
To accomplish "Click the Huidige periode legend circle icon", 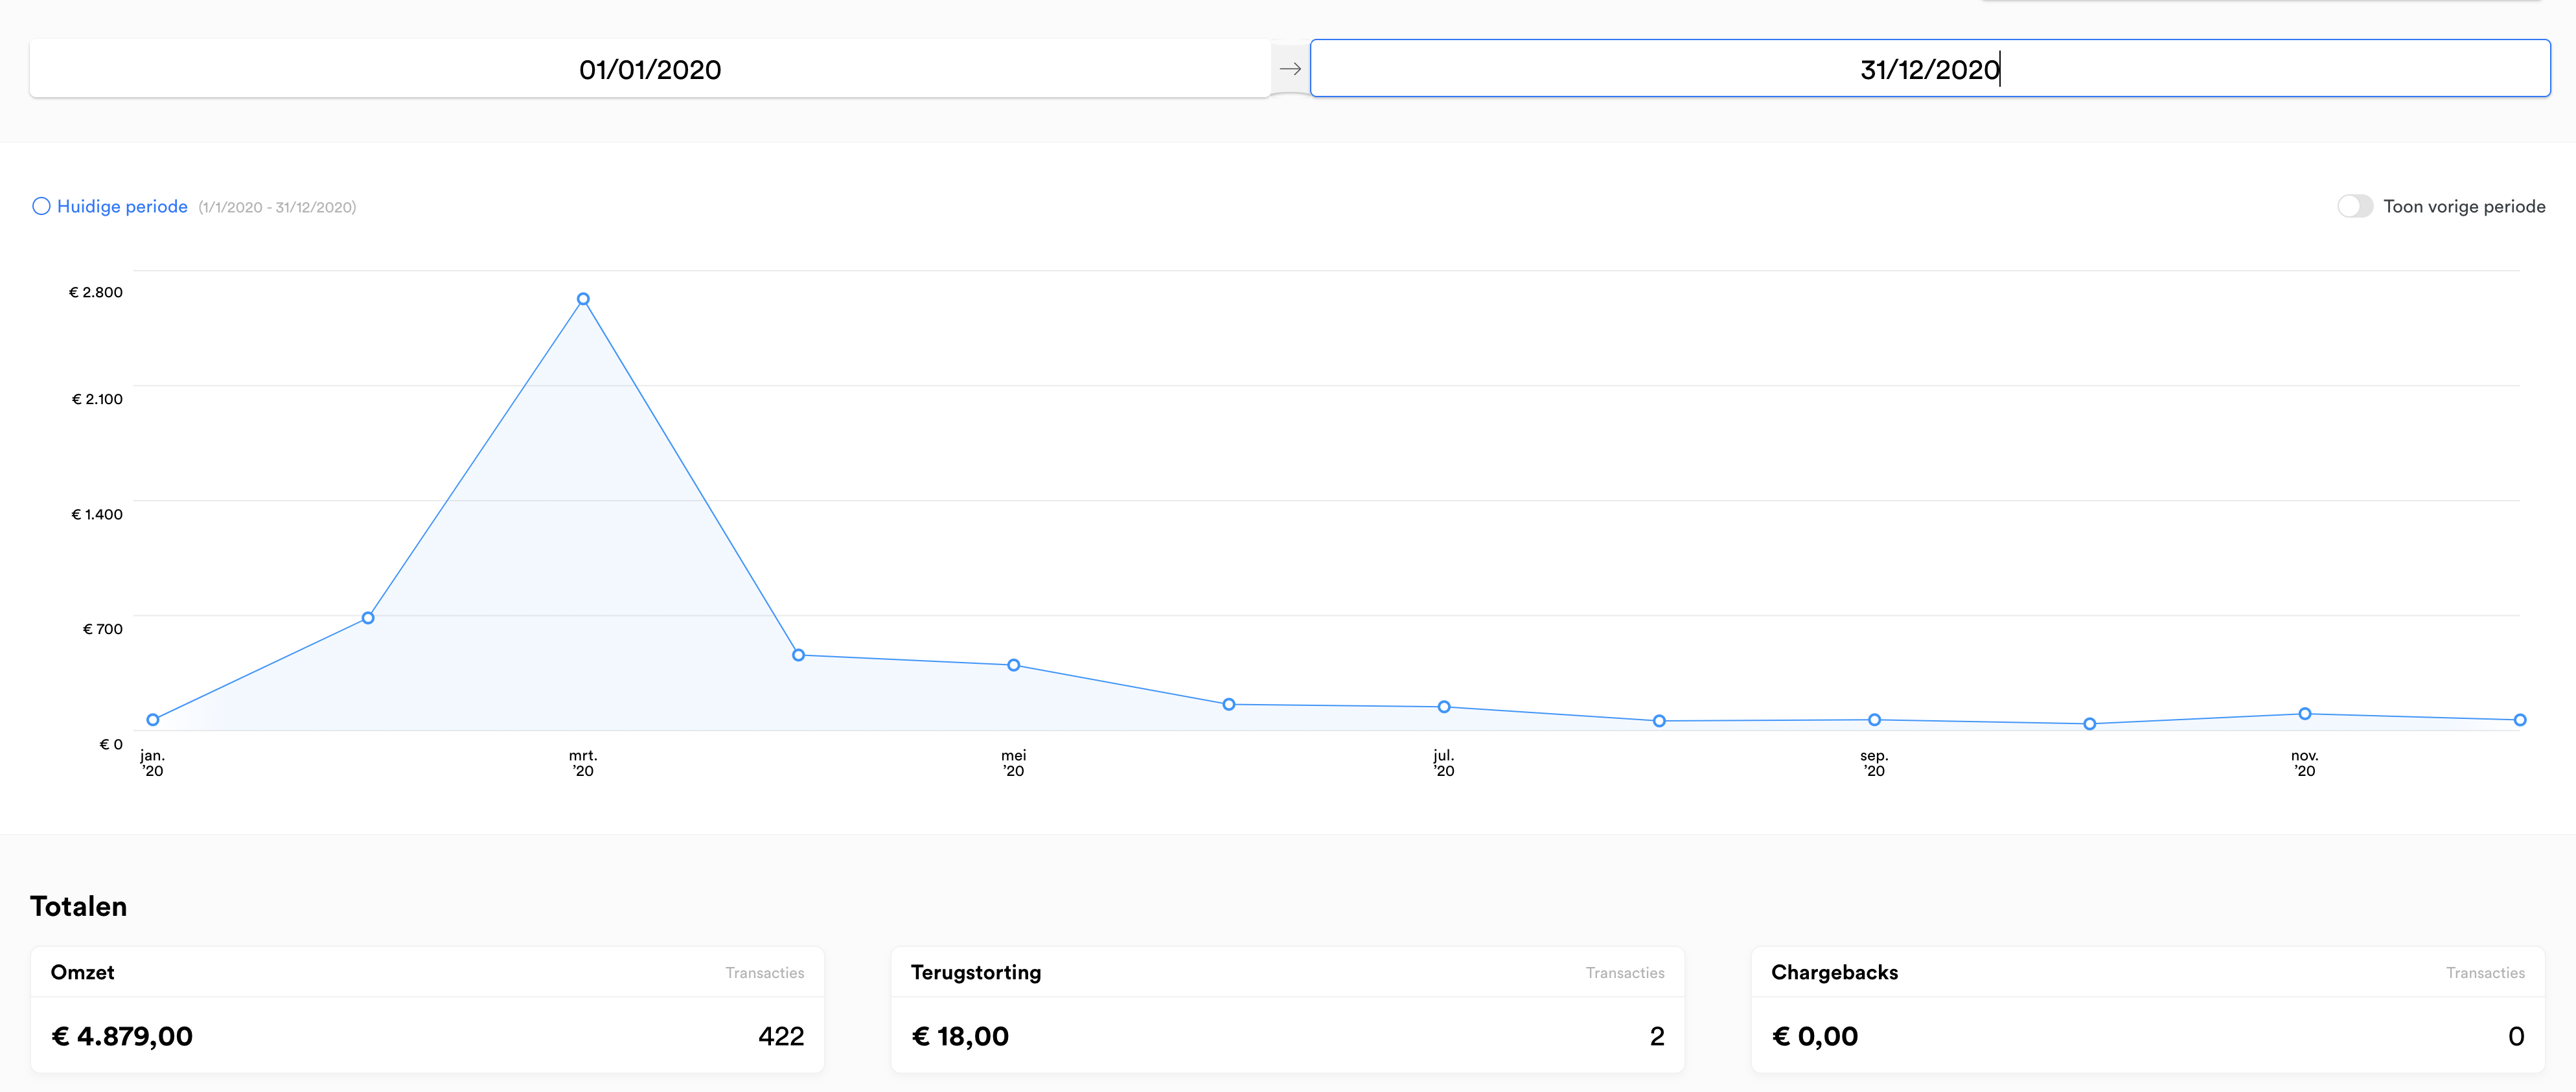I will (41, 206).
